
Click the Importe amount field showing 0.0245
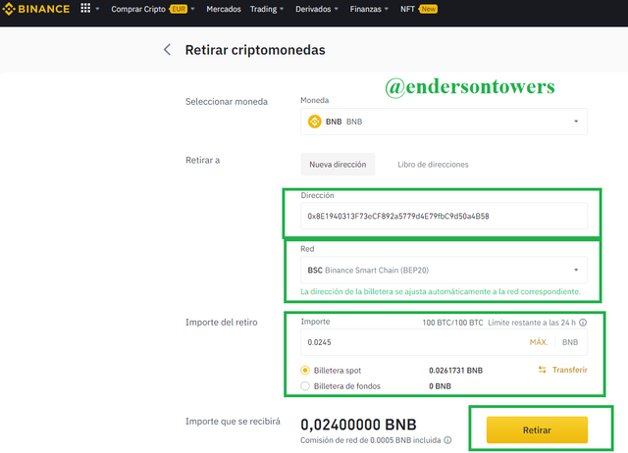[444, 342]
